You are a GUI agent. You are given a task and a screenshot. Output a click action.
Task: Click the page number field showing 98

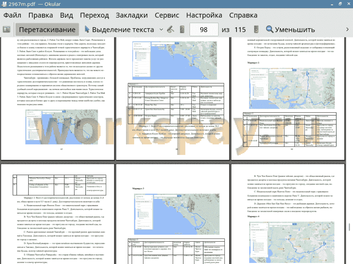pos(204,30)
